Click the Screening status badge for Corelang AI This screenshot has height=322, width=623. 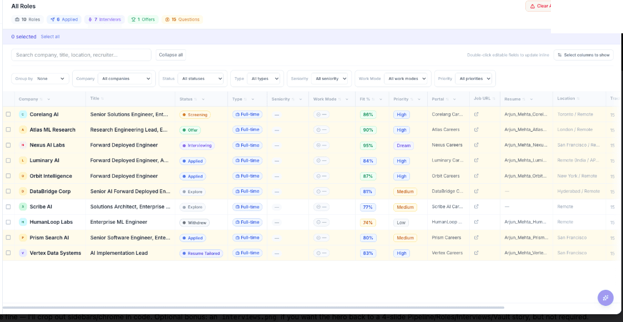tap(195, 114)
